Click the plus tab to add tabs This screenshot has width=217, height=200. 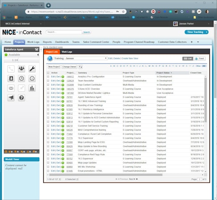pyautogui.click(x=192, y=42)
